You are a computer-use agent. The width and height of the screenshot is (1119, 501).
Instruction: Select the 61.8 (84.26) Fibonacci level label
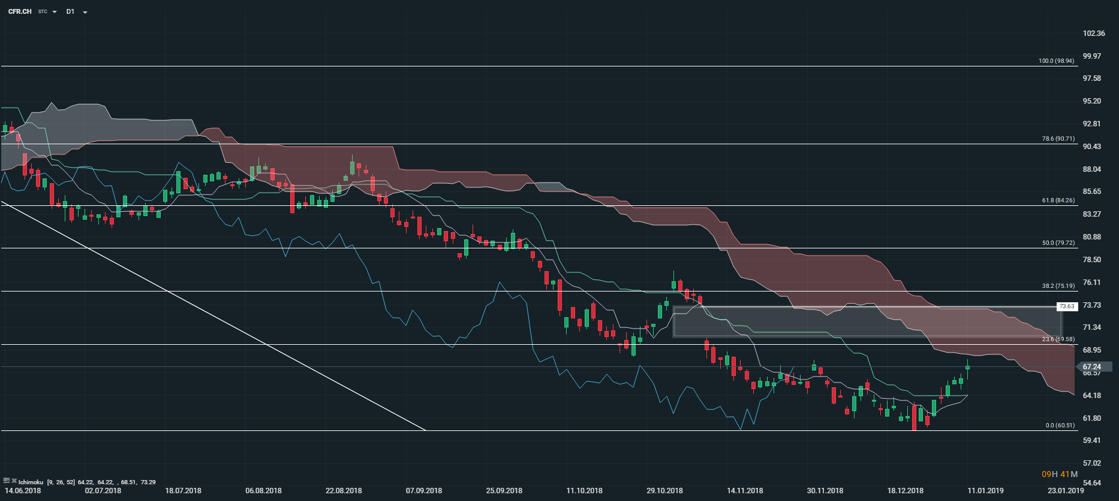pos(1058,201)
